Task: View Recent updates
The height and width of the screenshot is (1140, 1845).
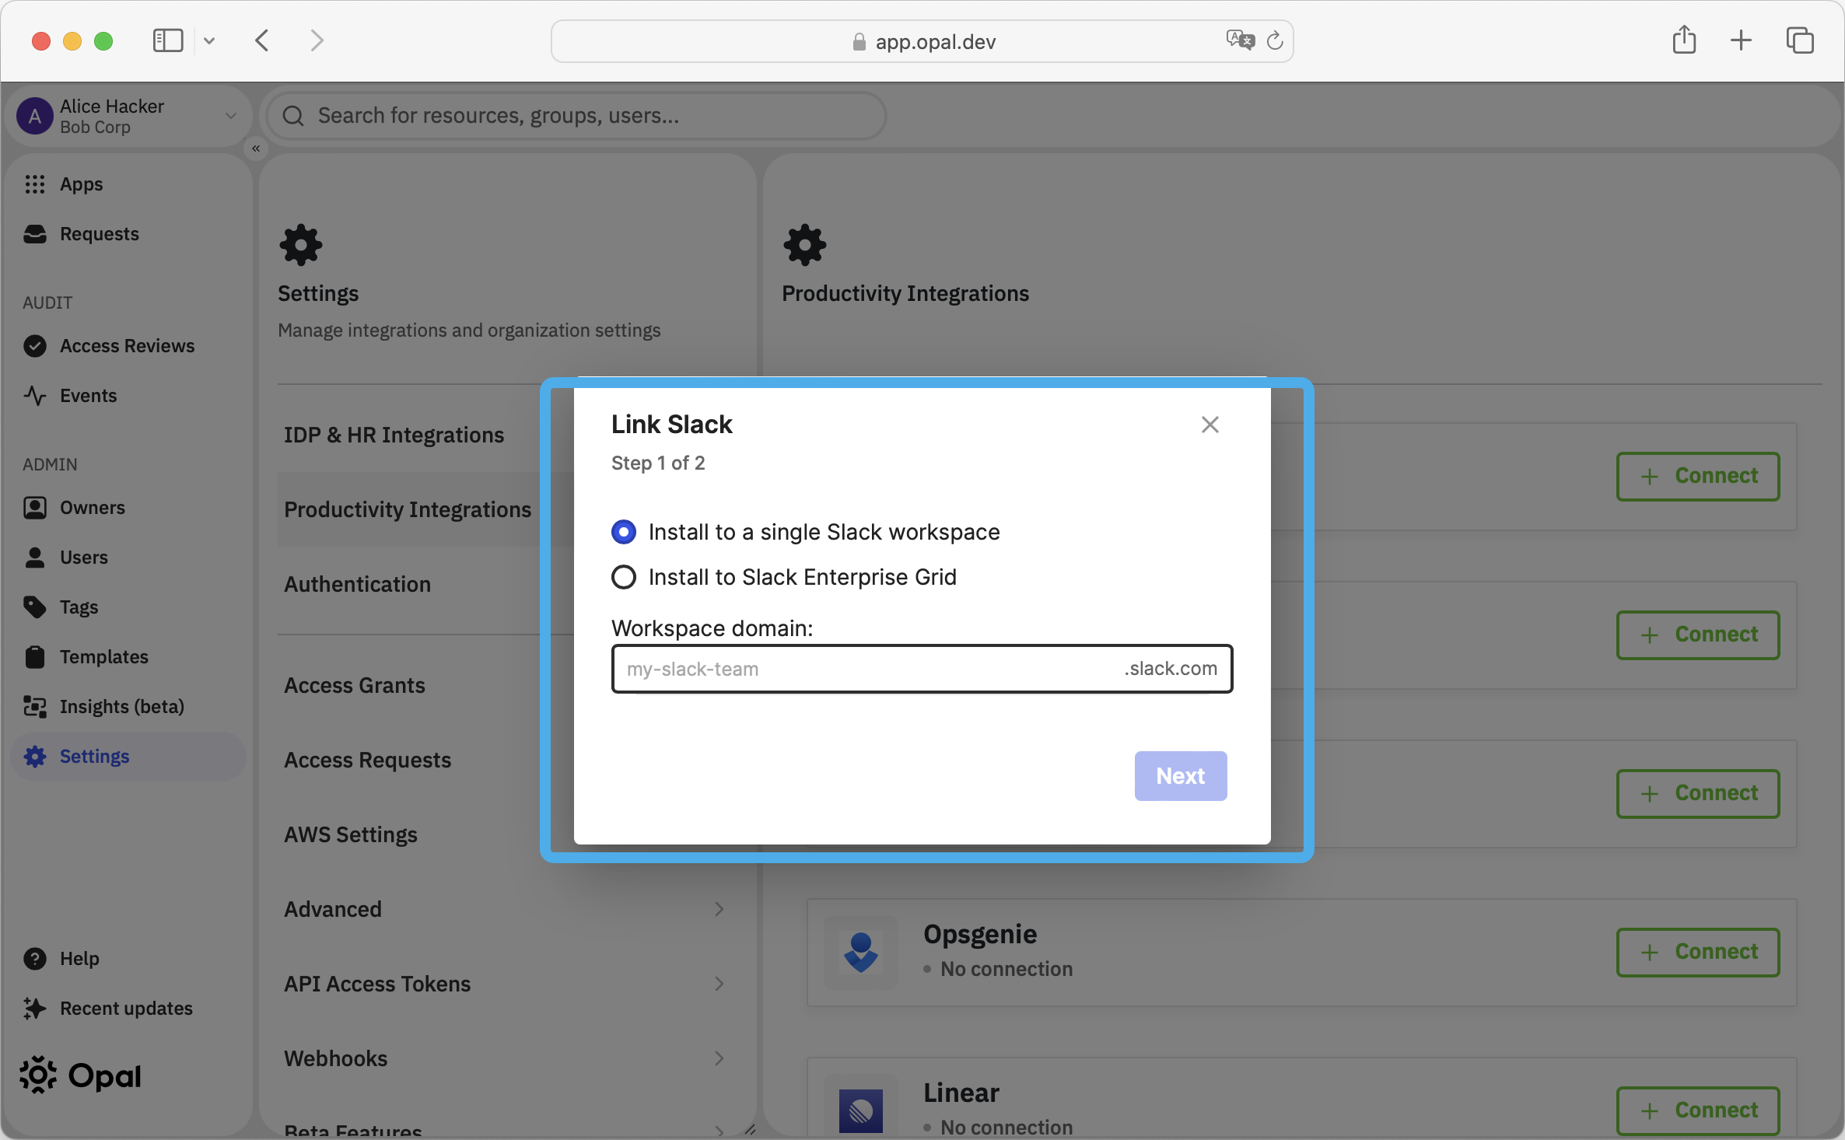Action: click(128, 1009)
